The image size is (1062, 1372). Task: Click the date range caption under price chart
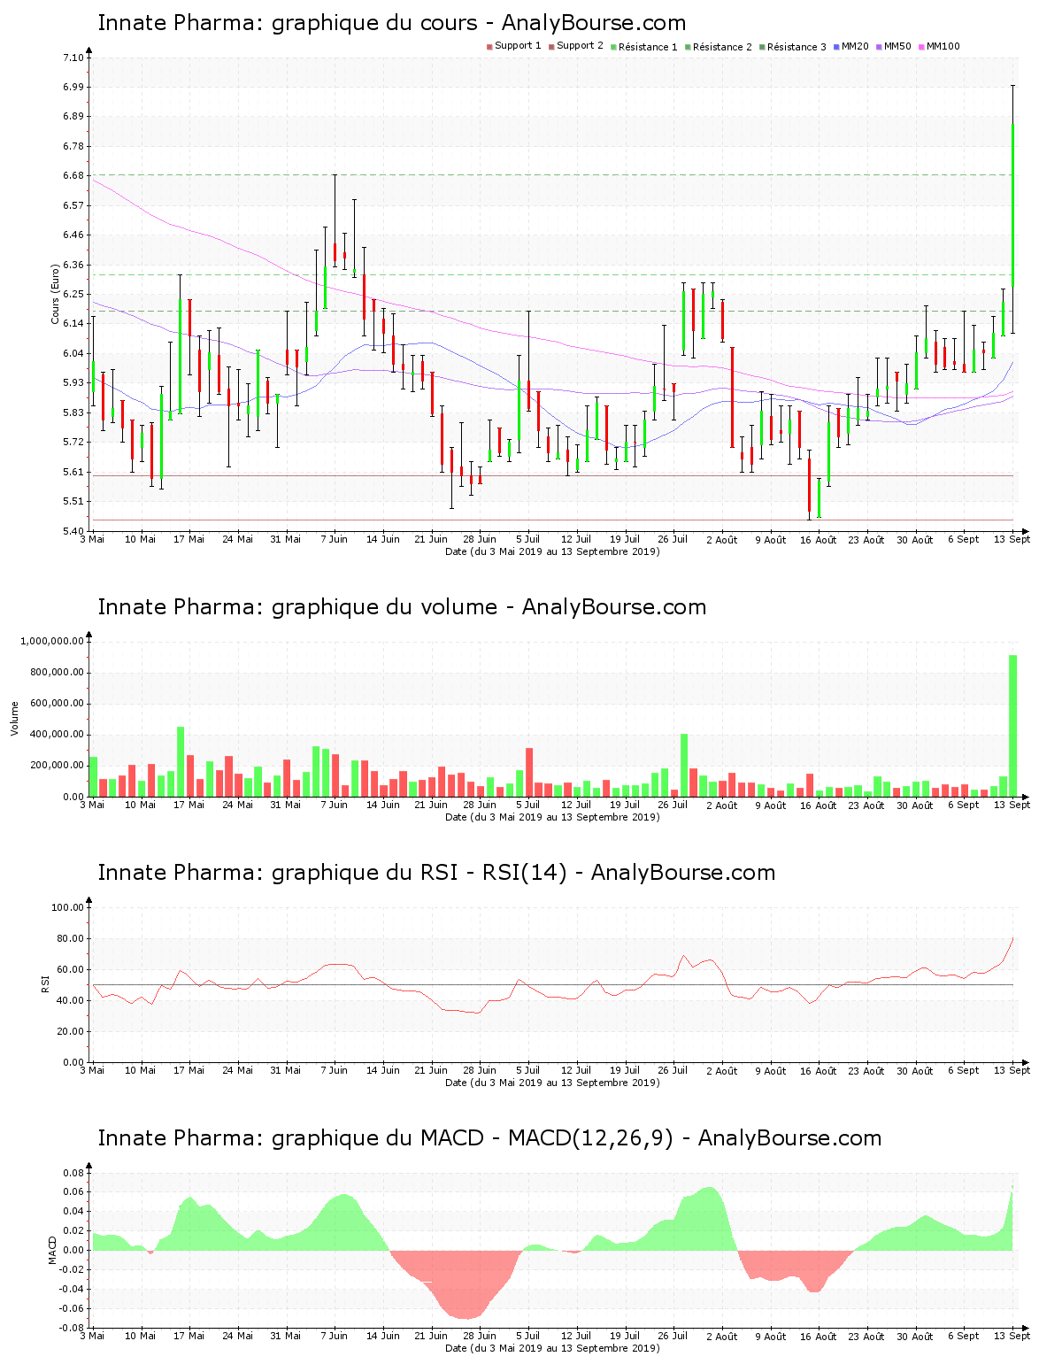[552, 551]
